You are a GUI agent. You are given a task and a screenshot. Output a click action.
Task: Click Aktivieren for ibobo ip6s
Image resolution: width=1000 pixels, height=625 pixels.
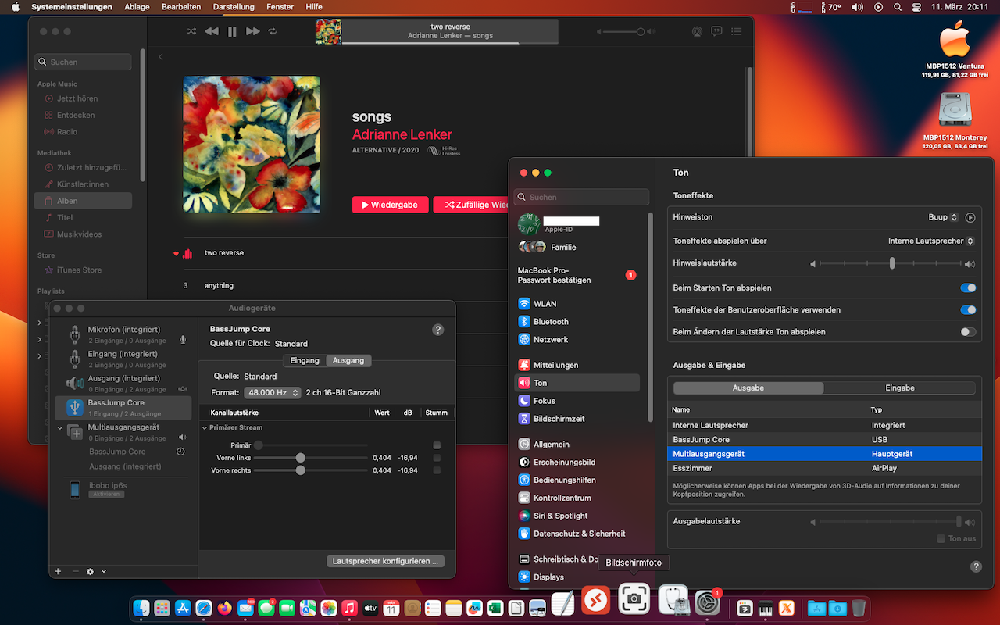pos(105,494)
